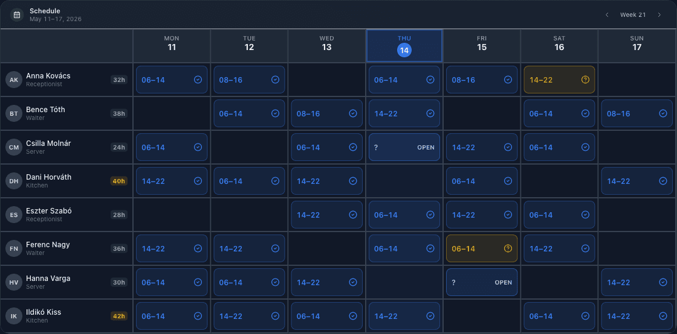Select the highlighted THU 14 column header

pyautogui.click(x=404, y=46)
